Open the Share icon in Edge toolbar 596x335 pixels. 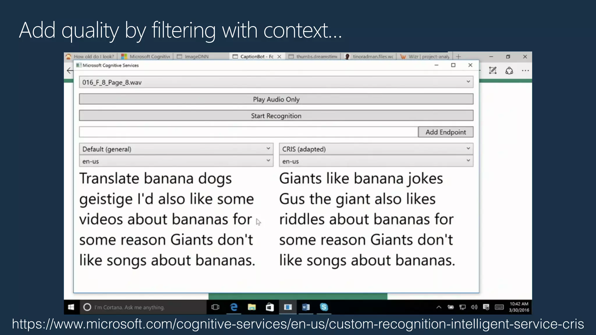(509, 70)
